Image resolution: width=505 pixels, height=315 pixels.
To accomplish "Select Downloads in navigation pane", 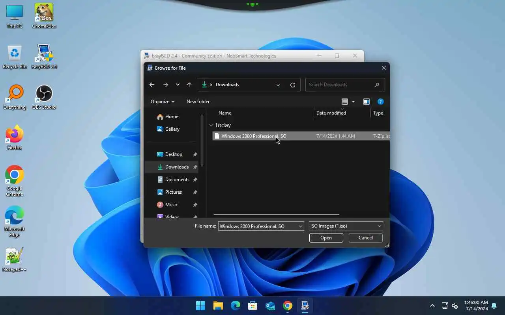I will click(x=172, y=167).
